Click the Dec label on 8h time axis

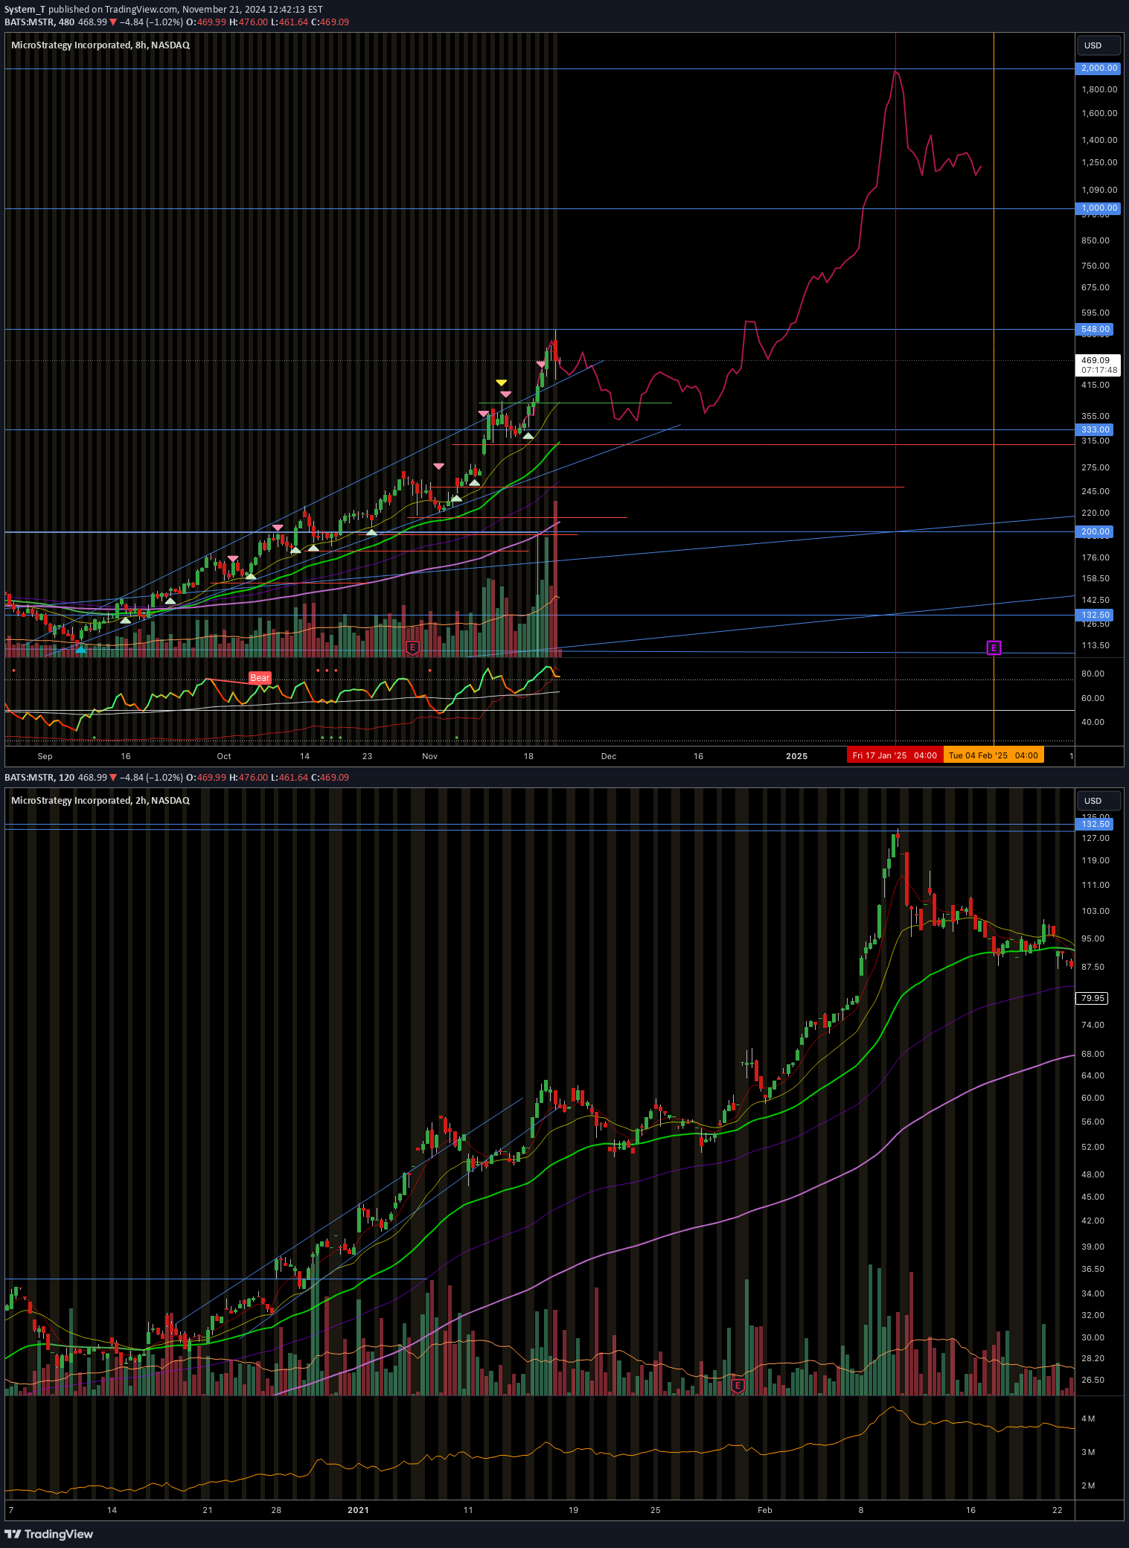[609, 756]
